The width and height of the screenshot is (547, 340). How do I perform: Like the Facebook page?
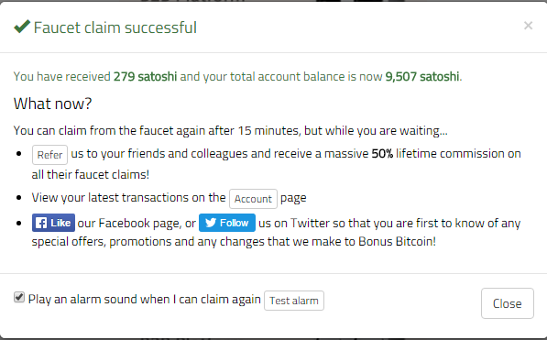pyautogui.click(x=53, y=223)
